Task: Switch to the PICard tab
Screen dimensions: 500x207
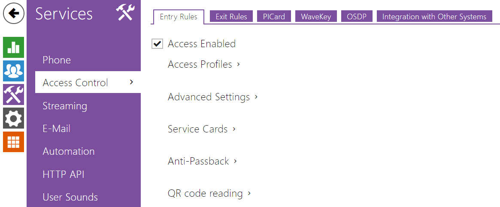Action: click(274, 17)
